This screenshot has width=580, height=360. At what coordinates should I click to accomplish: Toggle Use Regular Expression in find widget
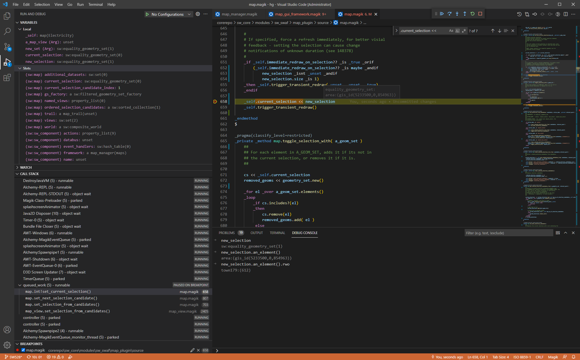[464, 31]
